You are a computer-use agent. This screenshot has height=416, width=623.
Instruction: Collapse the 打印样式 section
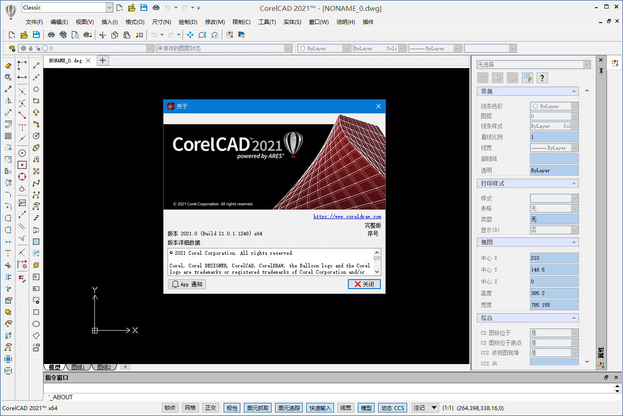point(574,183)
